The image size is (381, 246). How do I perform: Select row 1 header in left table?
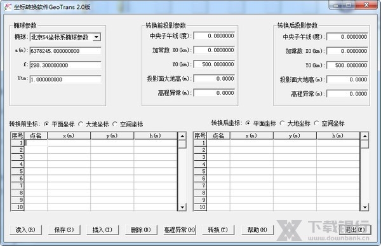(x=18, y=143)
